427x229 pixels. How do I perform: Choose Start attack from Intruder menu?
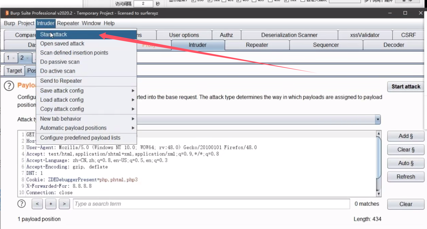point(86,34)
